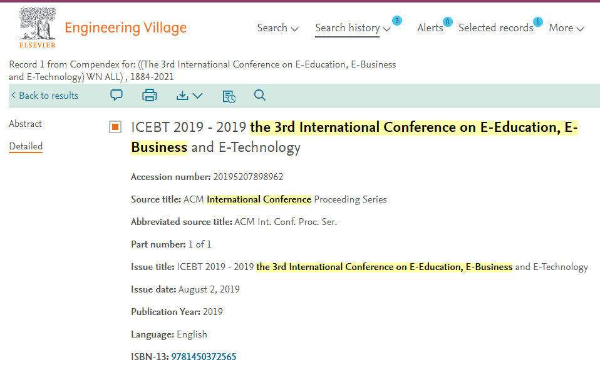Open the More menu
This screenshot has height=375, width=600.
[x=561, y=28]
